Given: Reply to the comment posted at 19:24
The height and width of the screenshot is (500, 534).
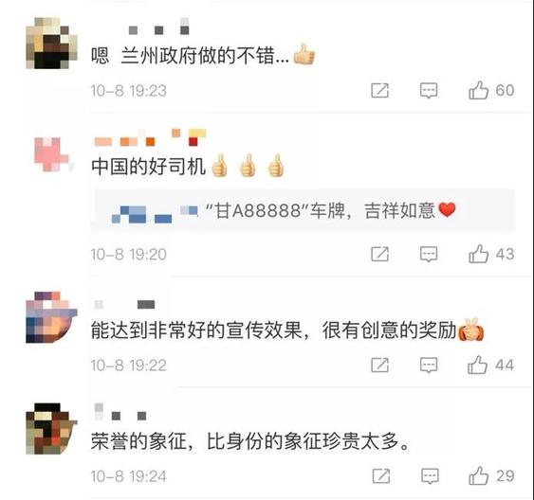Looking at the screenshot, I should (x=430, y=476).
